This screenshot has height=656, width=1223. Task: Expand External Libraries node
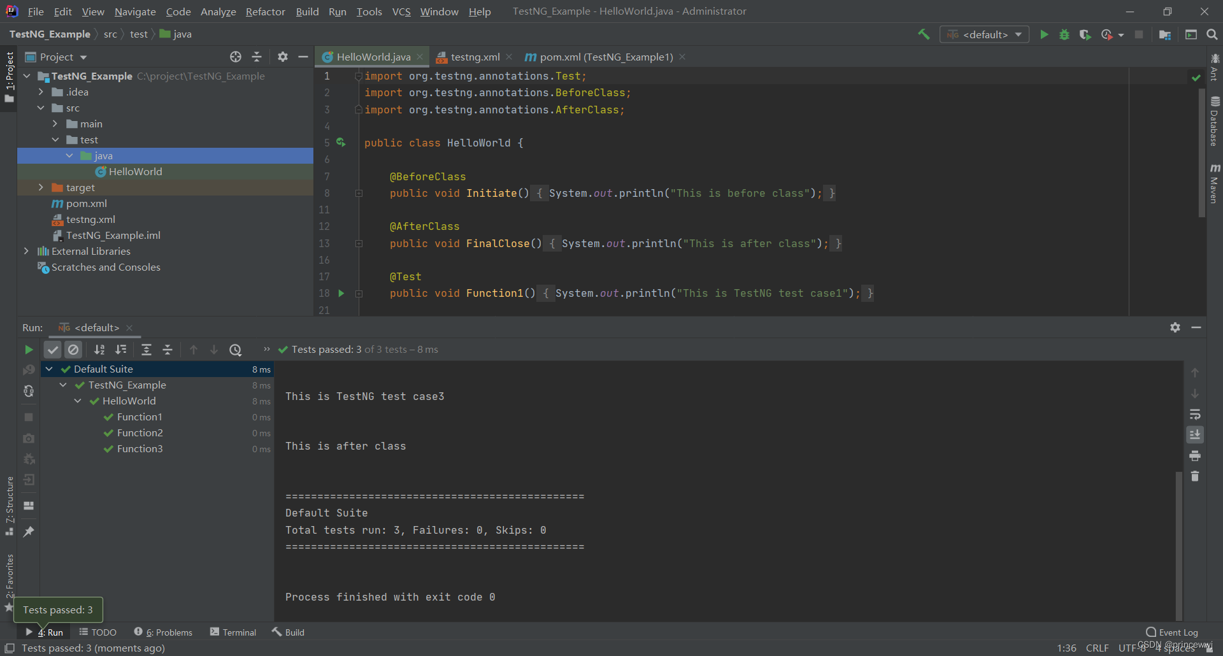click(x=26, y=251)
